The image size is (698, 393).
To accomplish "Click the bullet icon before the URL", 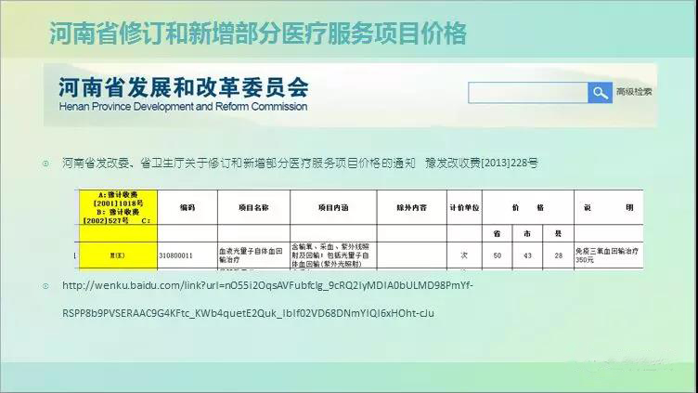I will click(x=45, y=285).
